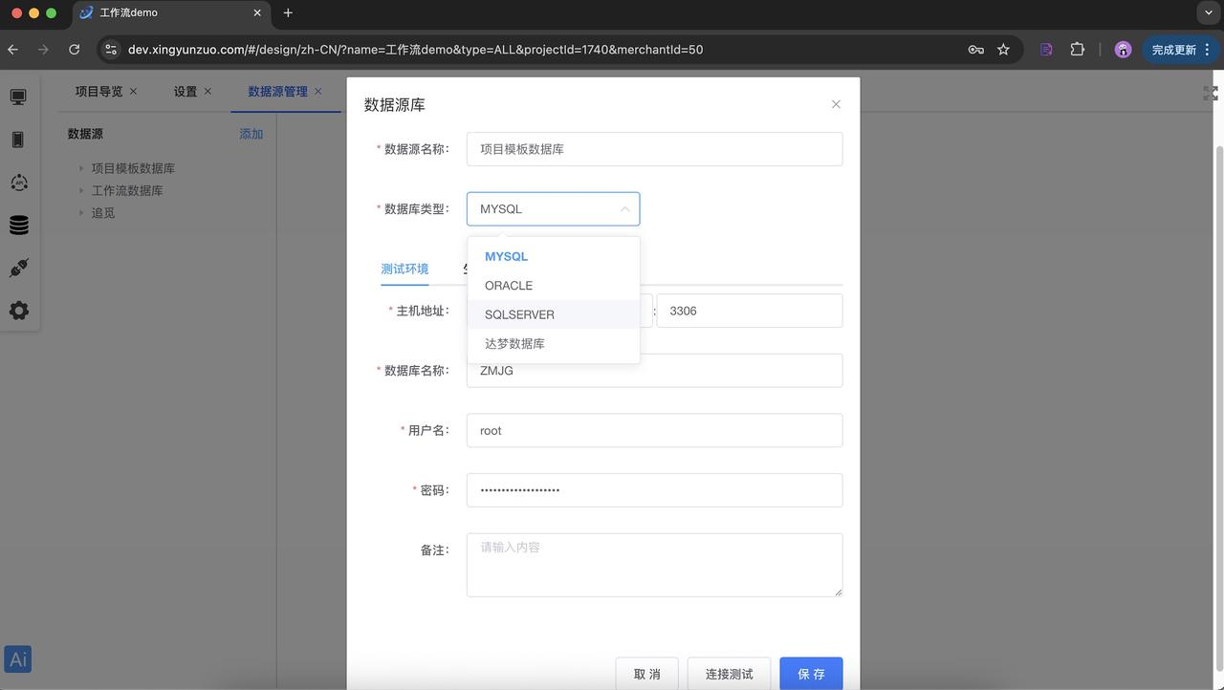Select SQLSERVER in the dropdown list
Image resolution: width=1224 pixels, height=690 pixels.
pyautogui.click(x=519, y=314)
